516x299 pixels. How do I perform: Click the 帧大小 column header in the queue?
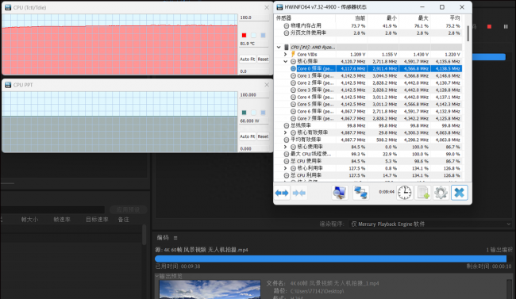pos(29,220)
